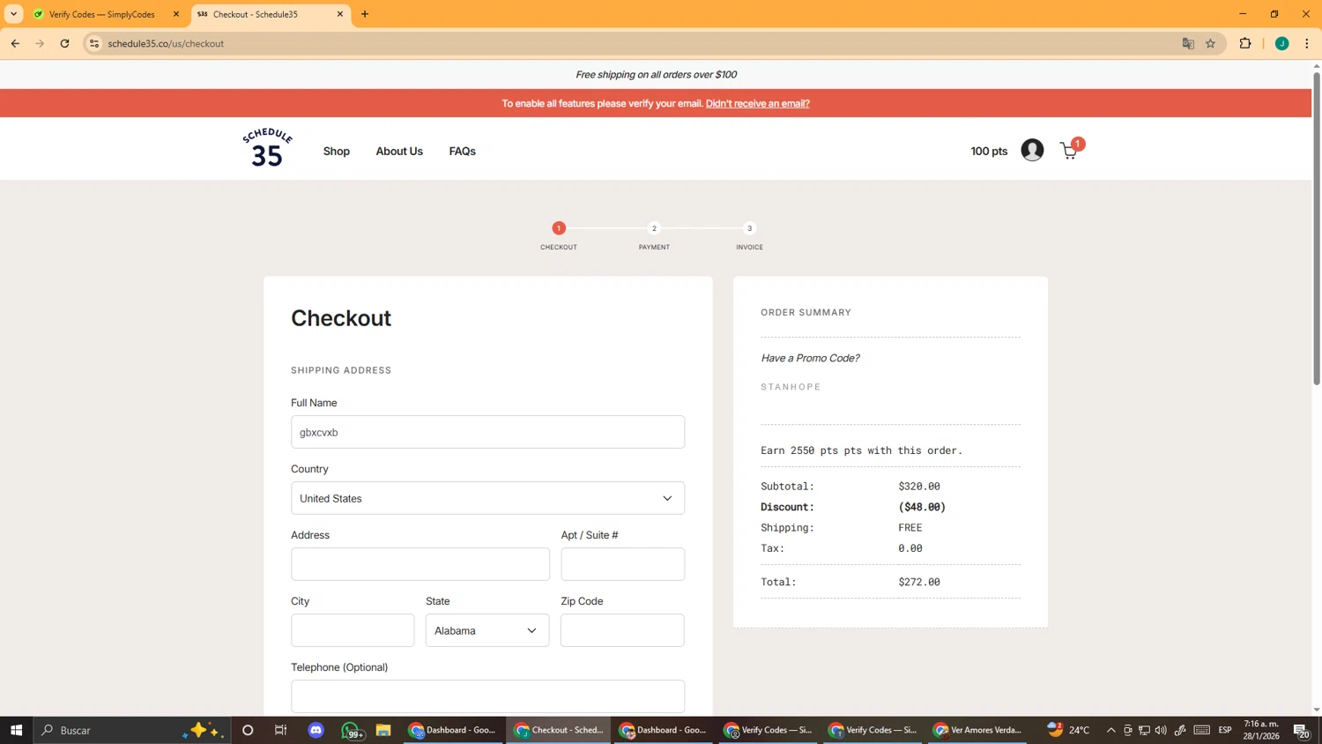
Task: Close the Verify Codes tab
Action: point(175,14)
